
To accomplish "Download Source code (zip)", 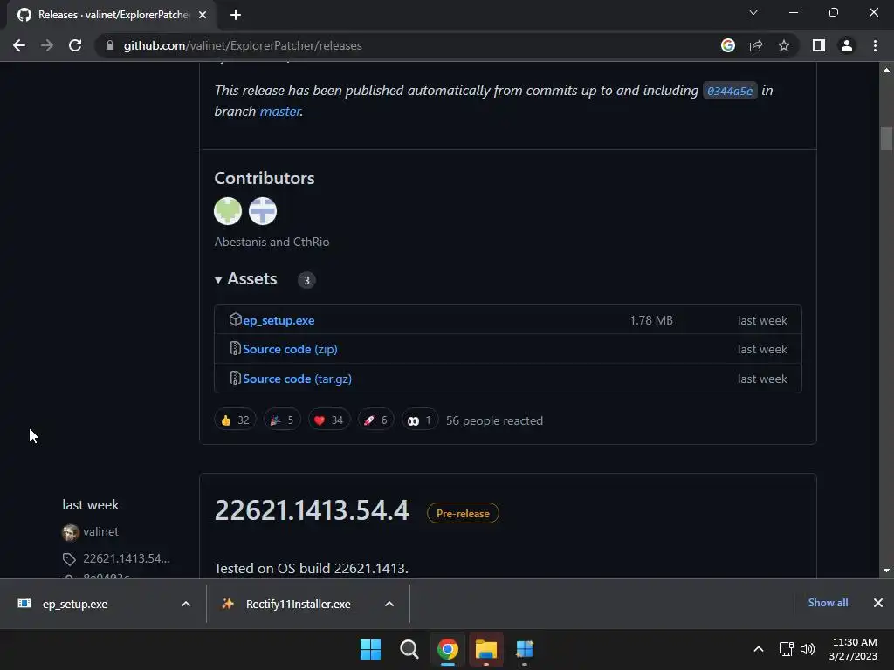I will click(x=290, y=349).
